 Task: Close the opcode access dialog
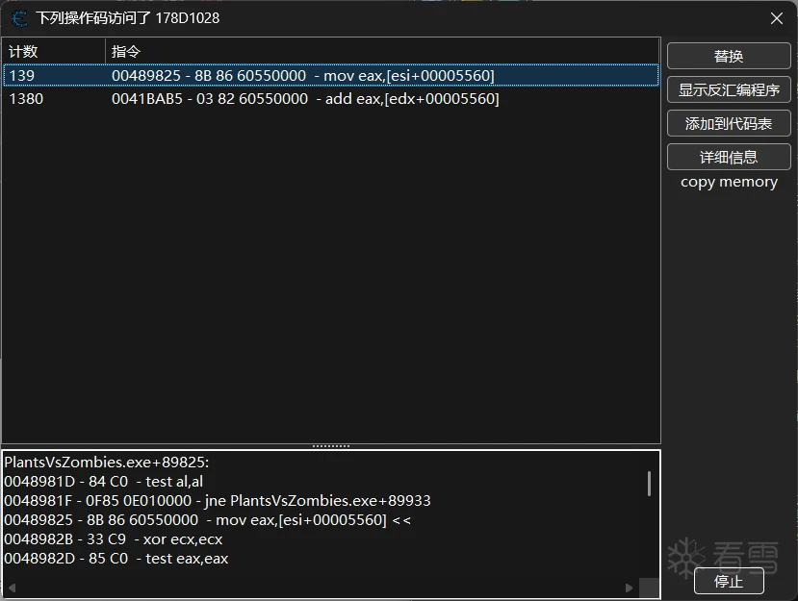pyautogui.click(x=777, y=18)
